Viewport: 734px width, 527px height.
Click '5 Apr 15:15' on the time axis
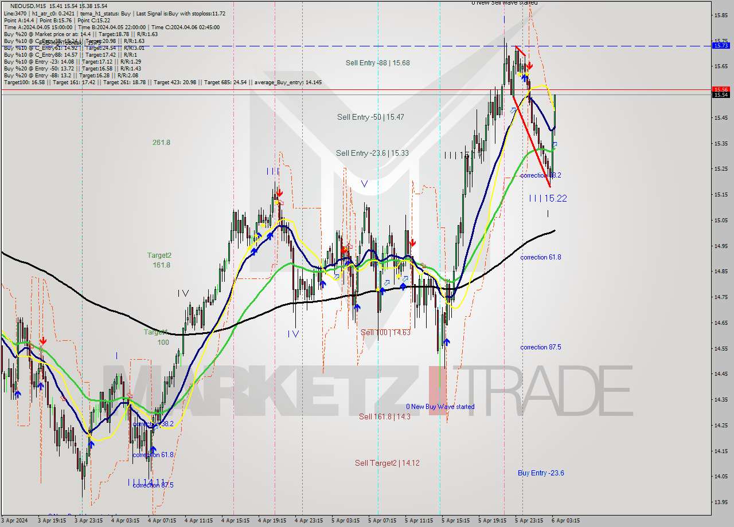click(x=455, y=521)
